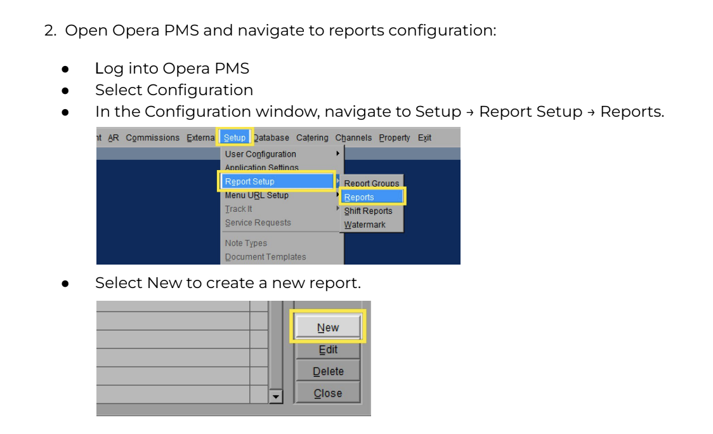Screen dimensions: 713x434
Task: Click the User Configuration submenu arrow
Action: (338, 154)
